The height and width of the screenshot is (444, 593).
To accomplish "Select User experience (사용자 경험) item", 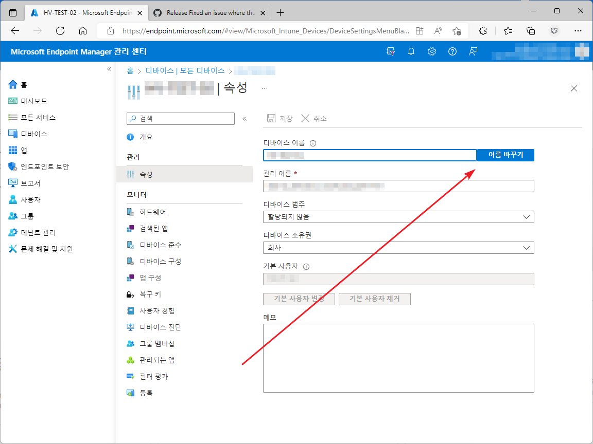I will (150, 311).
